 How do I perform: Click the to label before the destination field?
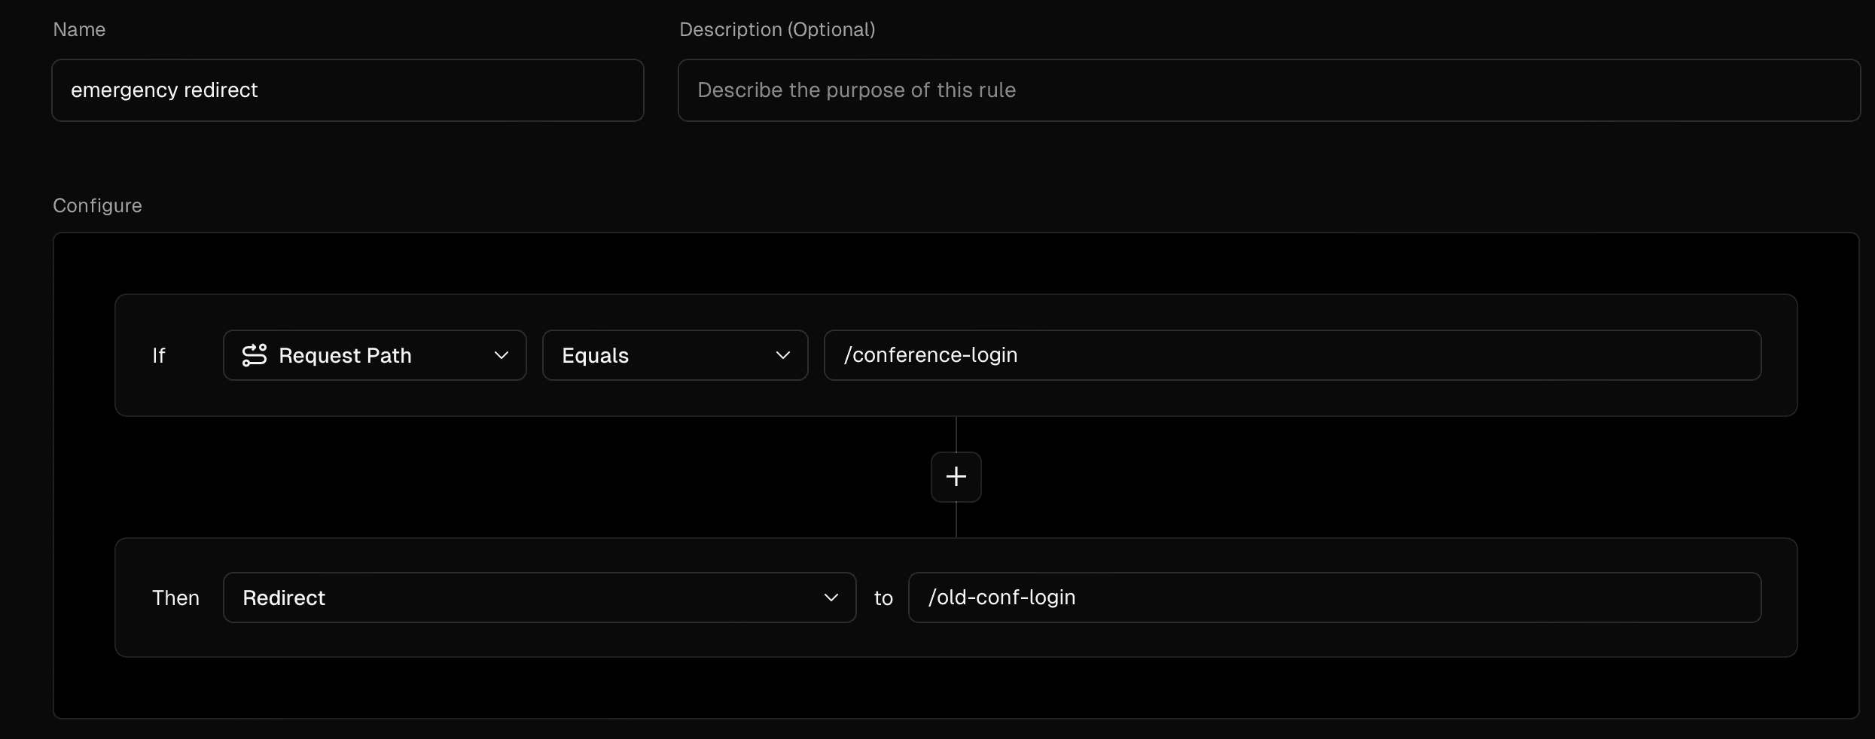click(x=883, y=597)
